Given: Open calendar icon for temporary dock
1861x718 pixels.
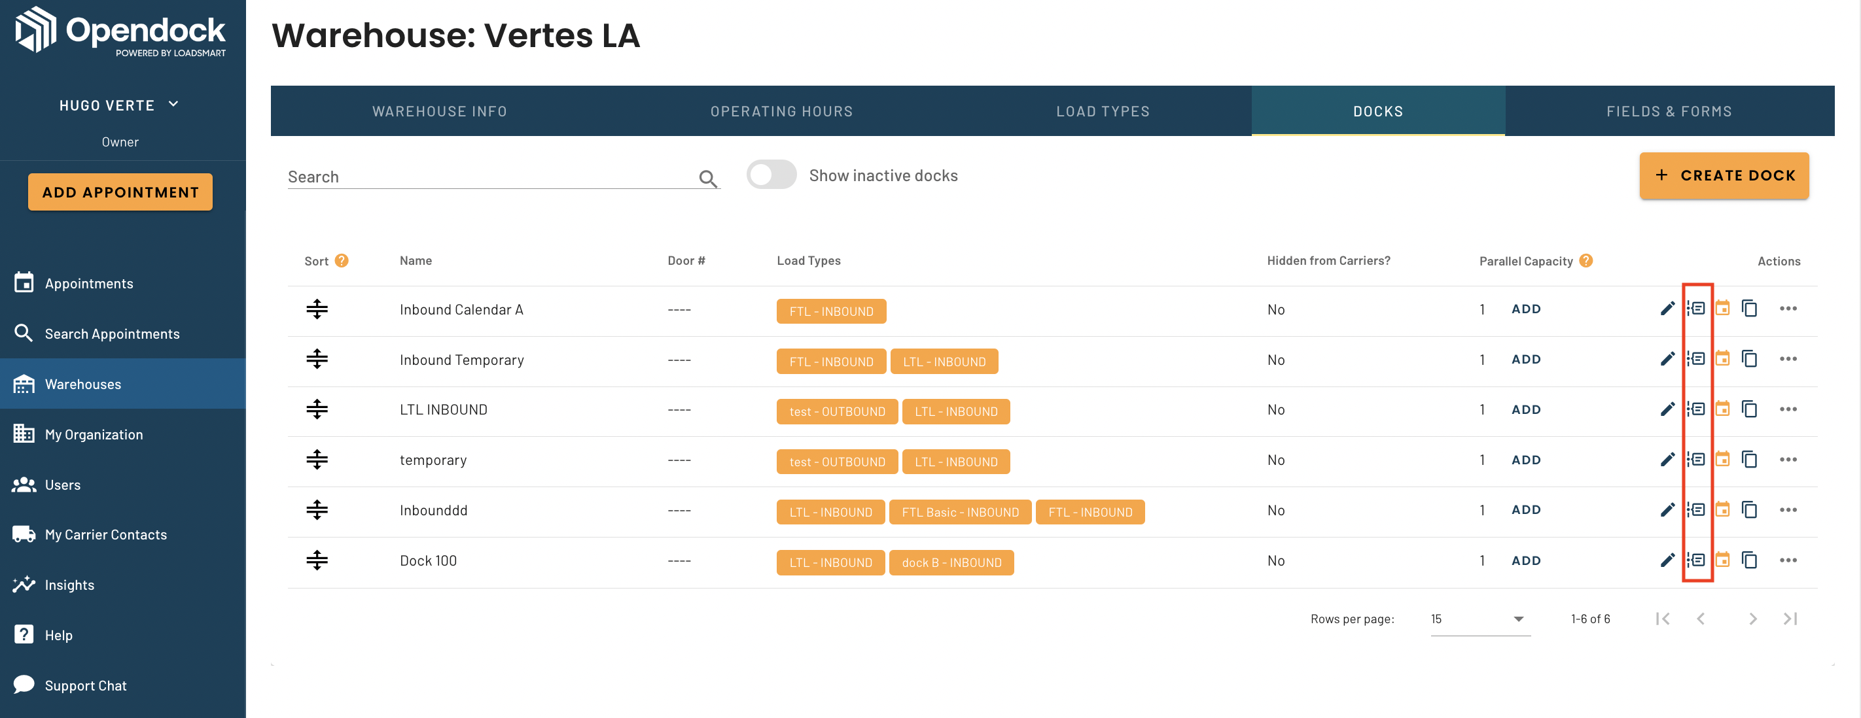Looking at the screenshot, I should click(x=1722, y=460).
